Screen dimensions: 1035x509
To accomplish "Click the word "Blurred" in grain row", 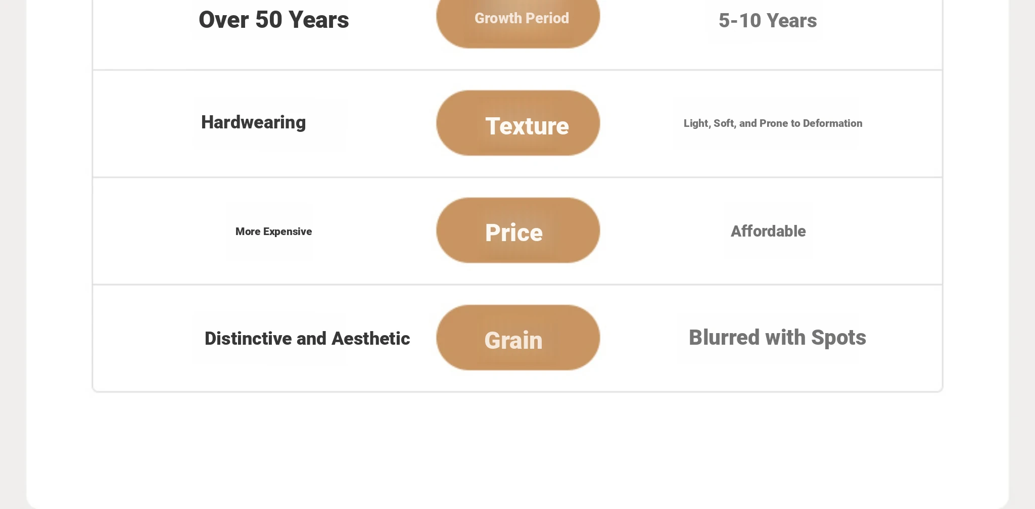I will (724, 338).
